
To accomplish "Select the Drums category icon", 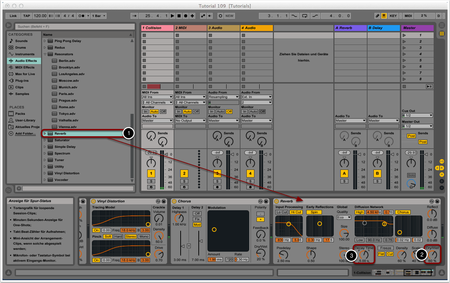I will tap(11, 48).
